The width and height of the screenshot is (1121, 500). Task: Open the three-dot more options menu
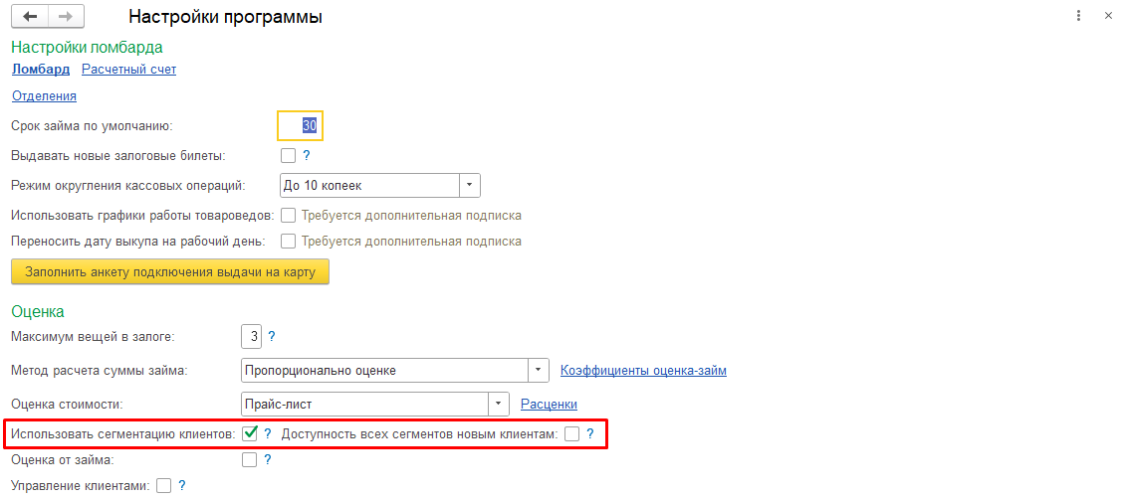click(1078, 16)
